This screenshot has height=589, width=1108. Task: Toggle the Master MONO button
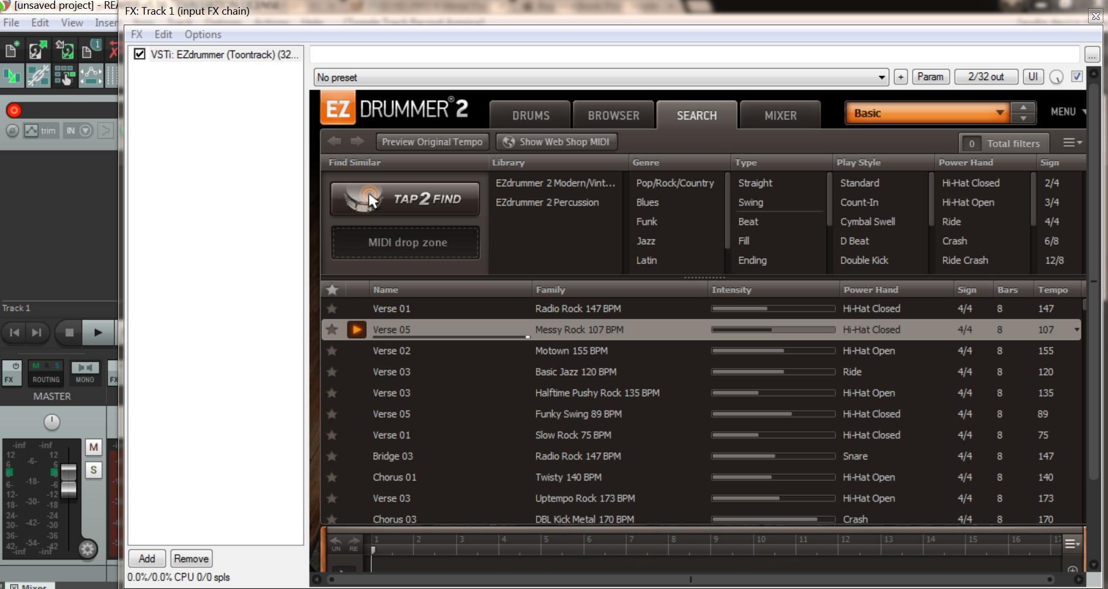(85, 373)
